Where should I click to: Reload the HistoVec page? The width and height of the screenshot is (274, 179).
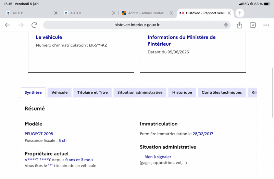point(34,25)
